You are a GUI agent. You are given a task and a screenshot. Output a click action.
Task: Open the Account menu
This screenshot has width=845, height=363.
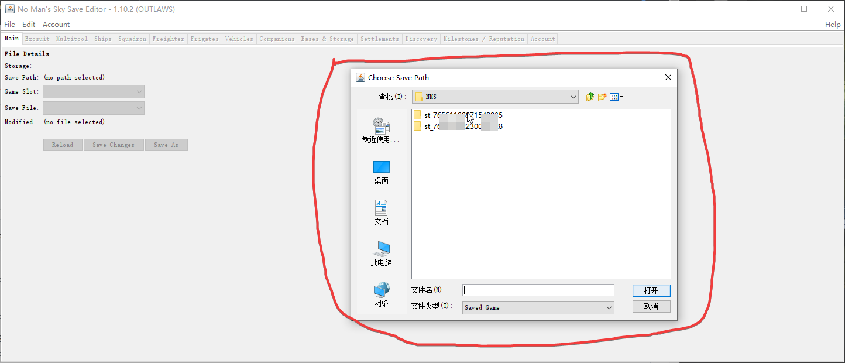56,24
